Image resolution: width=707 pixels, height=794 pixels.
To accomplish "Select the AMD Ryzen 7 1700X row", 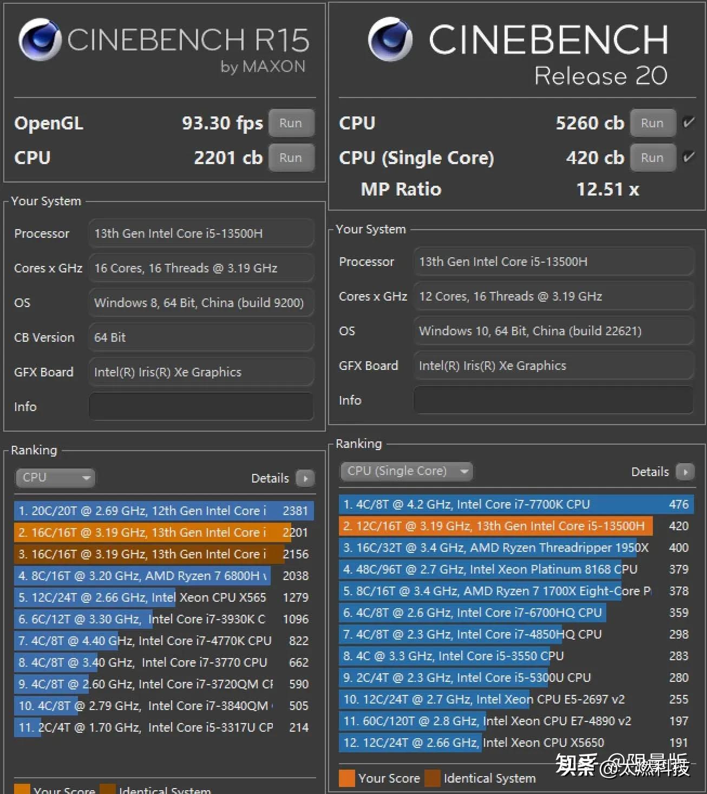I will (x=516, y=591).
